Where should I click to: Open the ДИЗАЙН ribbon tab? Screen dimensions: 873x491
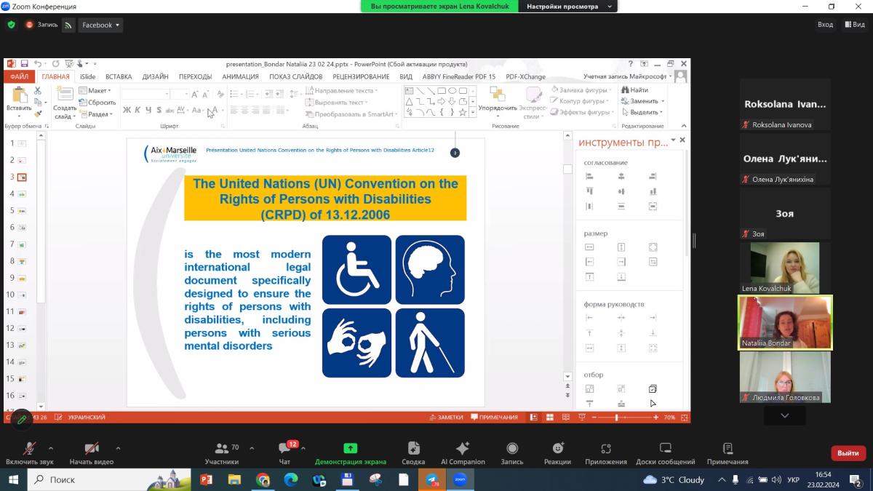155,76
